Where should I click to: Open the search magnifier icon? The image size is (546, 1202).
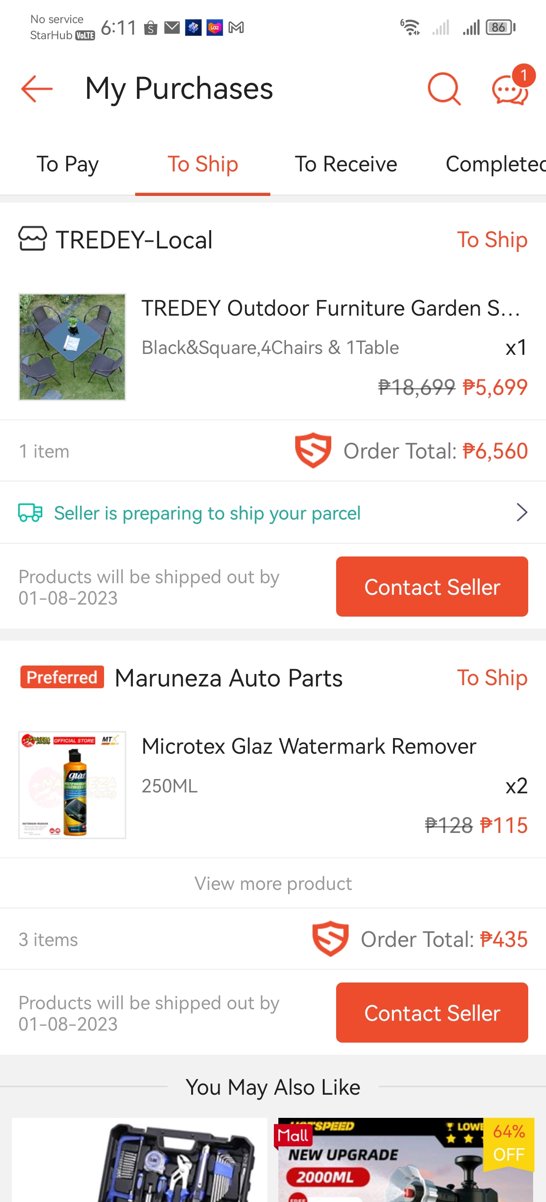(443, 89)
